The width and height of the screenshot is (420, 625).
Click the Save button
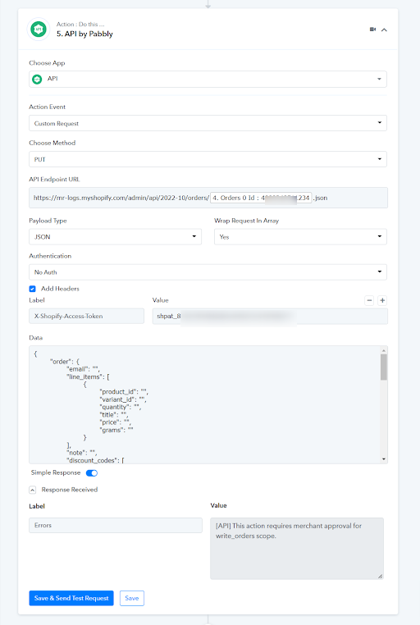[132, 598]
